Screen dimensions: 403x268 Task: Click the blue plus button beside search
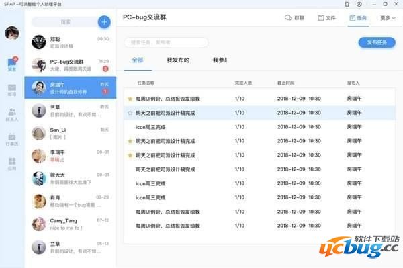(104, 22)
